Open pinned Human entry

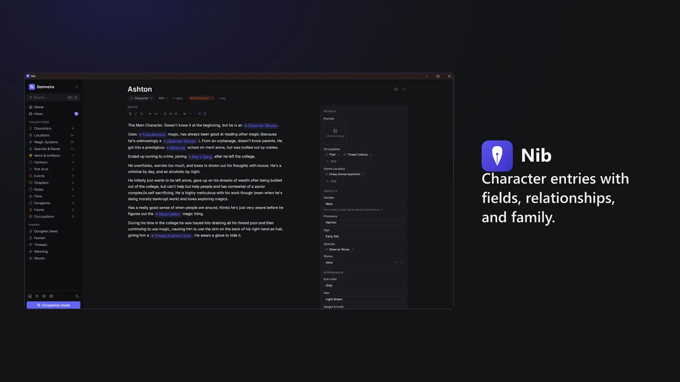coord(53,238)
